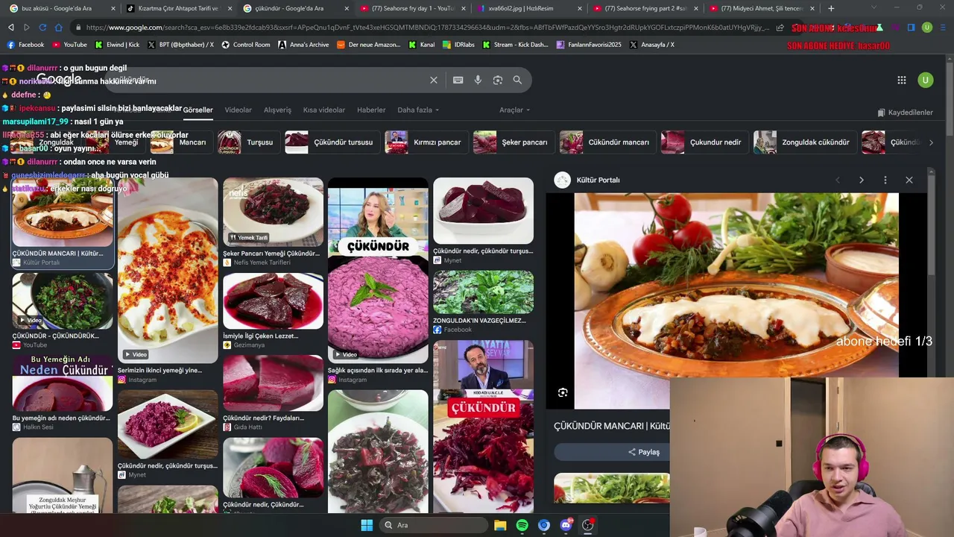Switch to the Haberler tab

pyautogui.click(x=371, y=110)
